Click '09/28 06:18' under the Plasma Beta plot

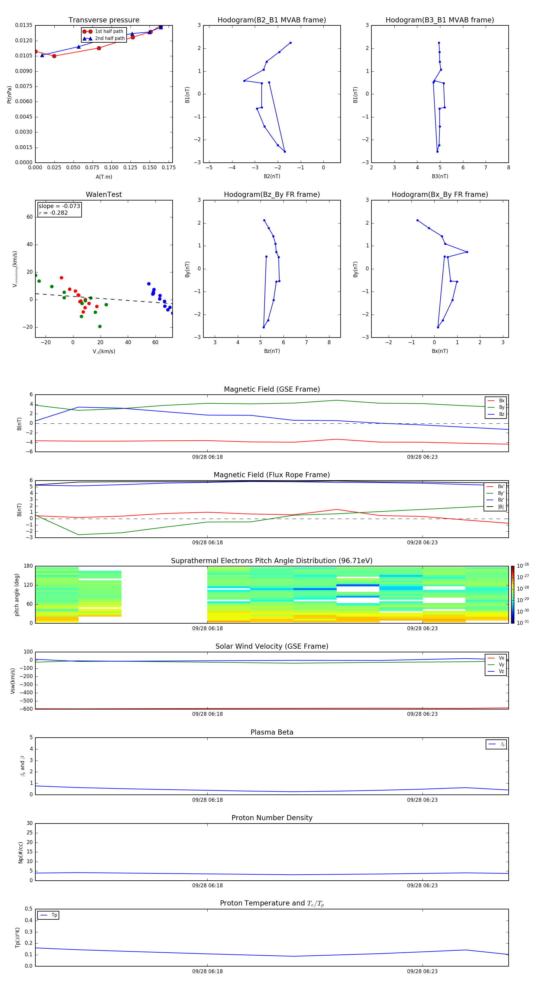tap(208, 800)
